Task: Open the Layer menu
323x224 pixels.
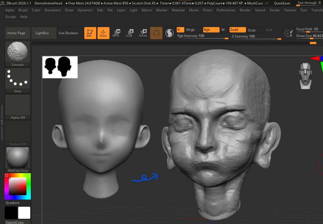Action: (x=121, y=10)
